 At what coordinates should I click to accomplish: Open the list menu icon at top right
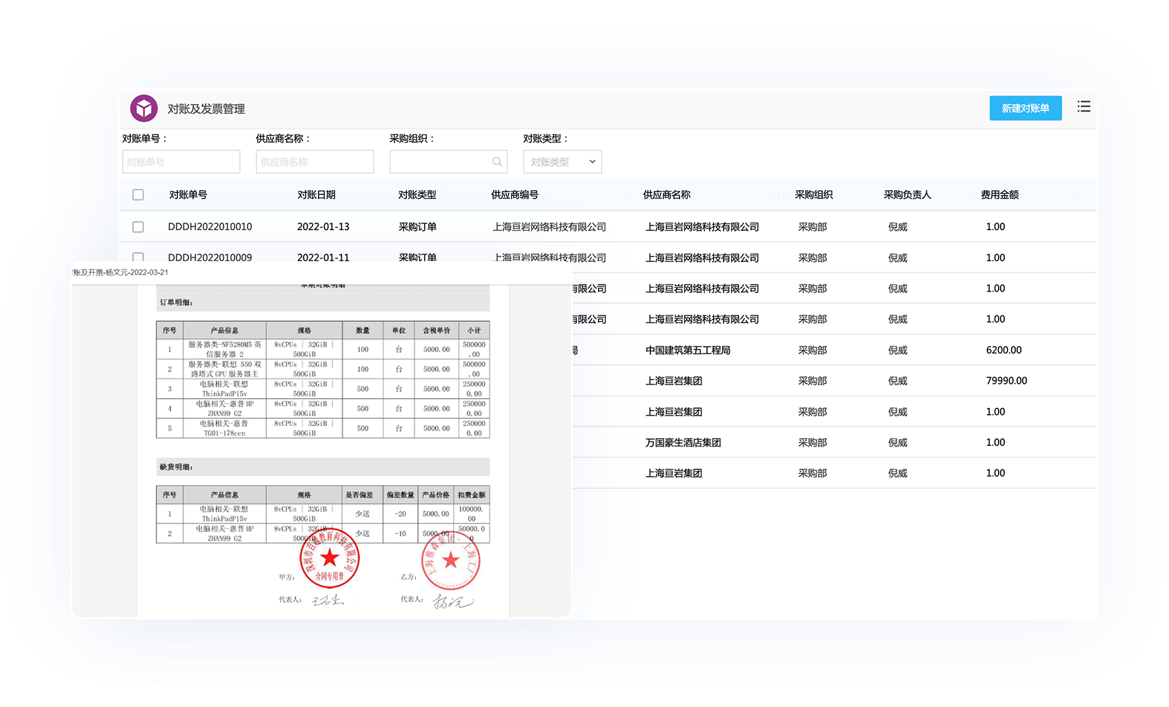pos(1083,107)
